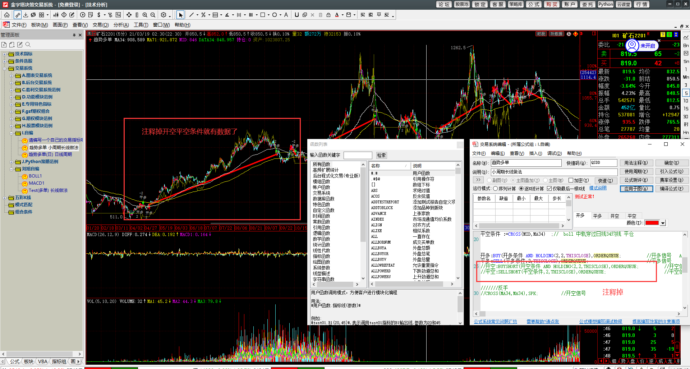Open the 公式系统常见问题汇总 link
The width and height of the screenshot is (690, 369).
tap(495, 322)
